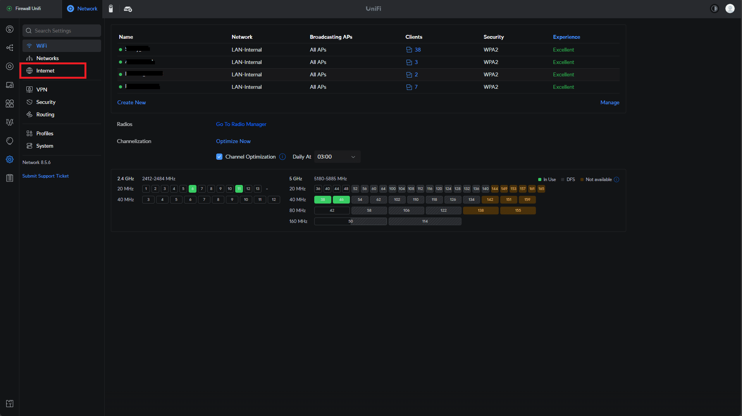Open the user account avatar
Screen dimensions: 742x416
[730, 9]
